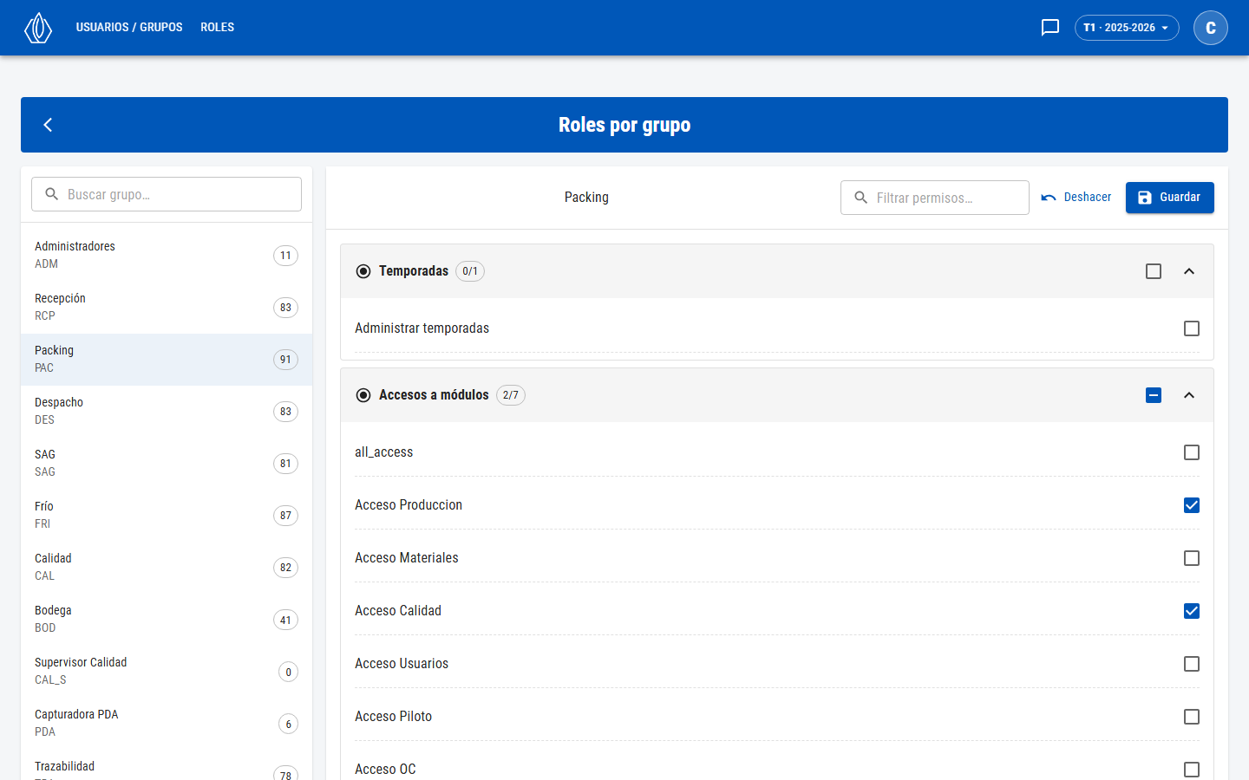Undo changes with Deshacer
This screenshot has width=1249, height=780.
pos(1076,198)
